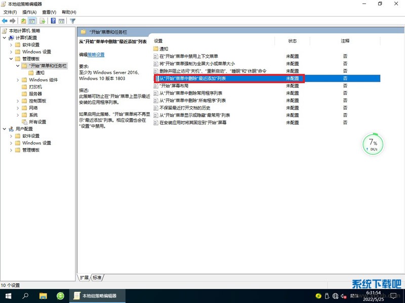Screen dimensions: 405x303
Task: Click the Filter funnel toolbar icon
Action: click(72, 21)
